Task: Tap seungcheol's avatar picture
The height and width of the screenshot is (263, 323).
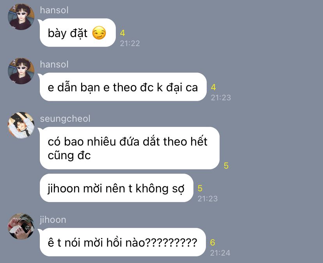Action: 21,125
